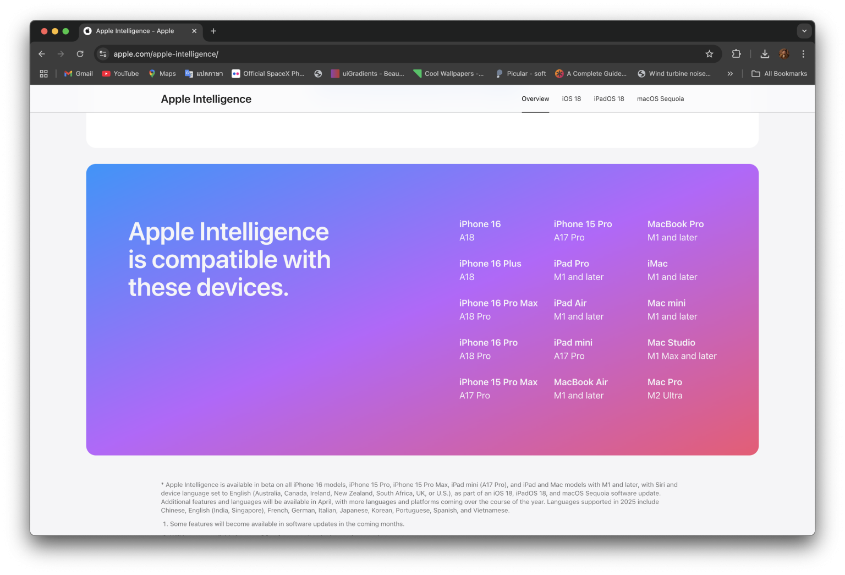The width and height of the screenshot is (845, 575).
Task: Open the uiGradients bookmark
Action: [x=367, y=73]
